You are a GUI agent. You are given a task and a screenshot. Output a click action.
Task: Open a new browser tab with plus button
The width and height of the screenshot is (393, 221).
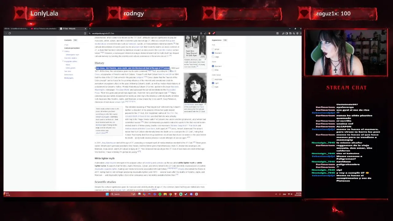click(x=90, y=29)
